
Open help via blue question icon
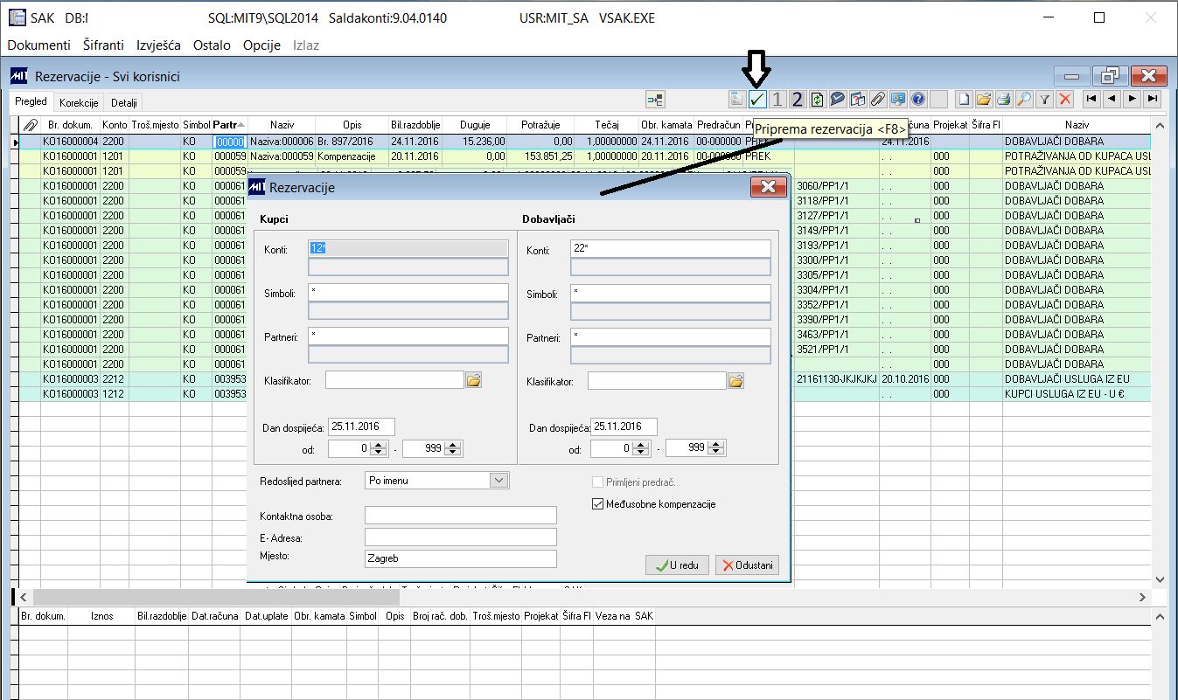click(x=917, y=99)
